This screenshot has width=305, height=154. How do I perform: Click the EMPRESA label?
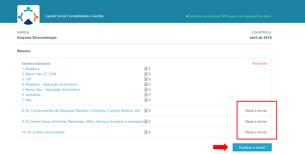(23, 32)
